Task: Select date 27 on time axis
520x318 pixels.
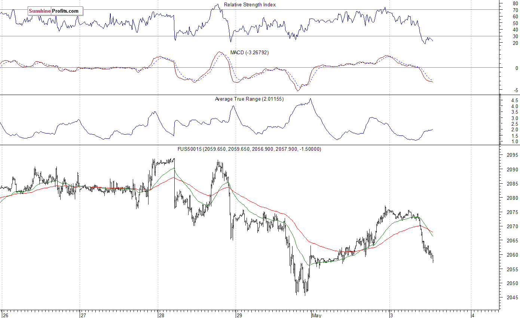Action: tap(83, 315)
